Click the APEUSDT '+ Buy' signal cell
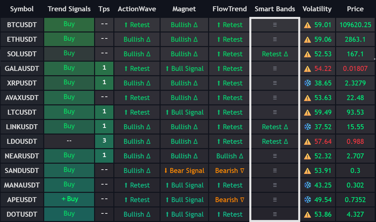 coord(69,199)
